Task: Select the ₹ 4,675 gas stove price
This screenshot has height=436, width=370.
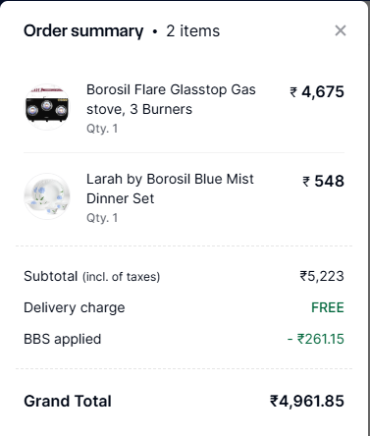Action: click(317, 91)
